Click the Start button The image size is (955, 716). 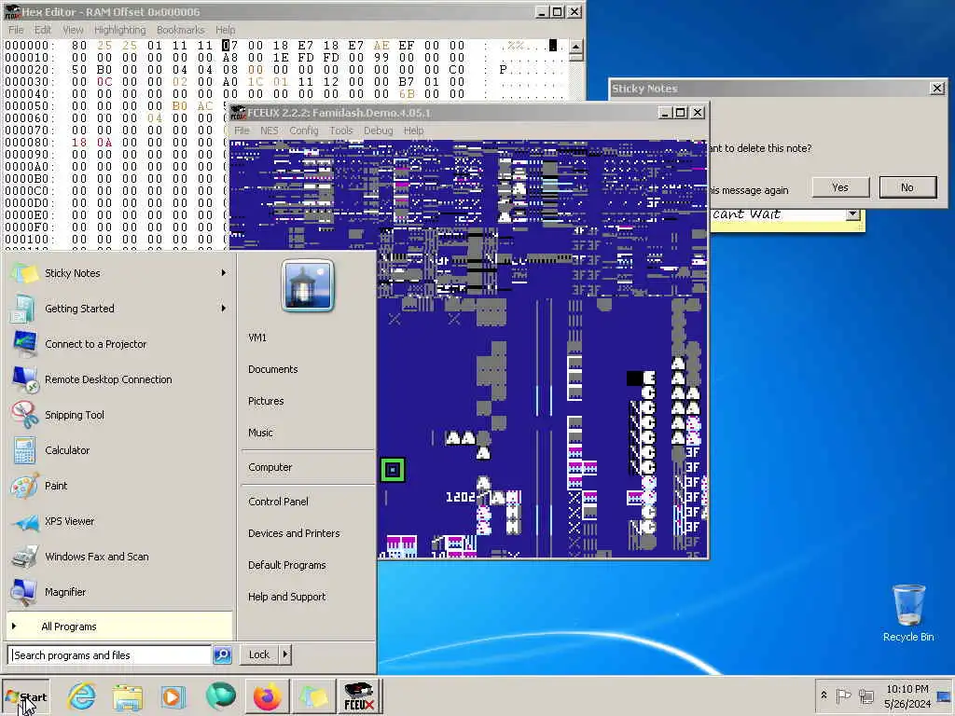[25, 697]
